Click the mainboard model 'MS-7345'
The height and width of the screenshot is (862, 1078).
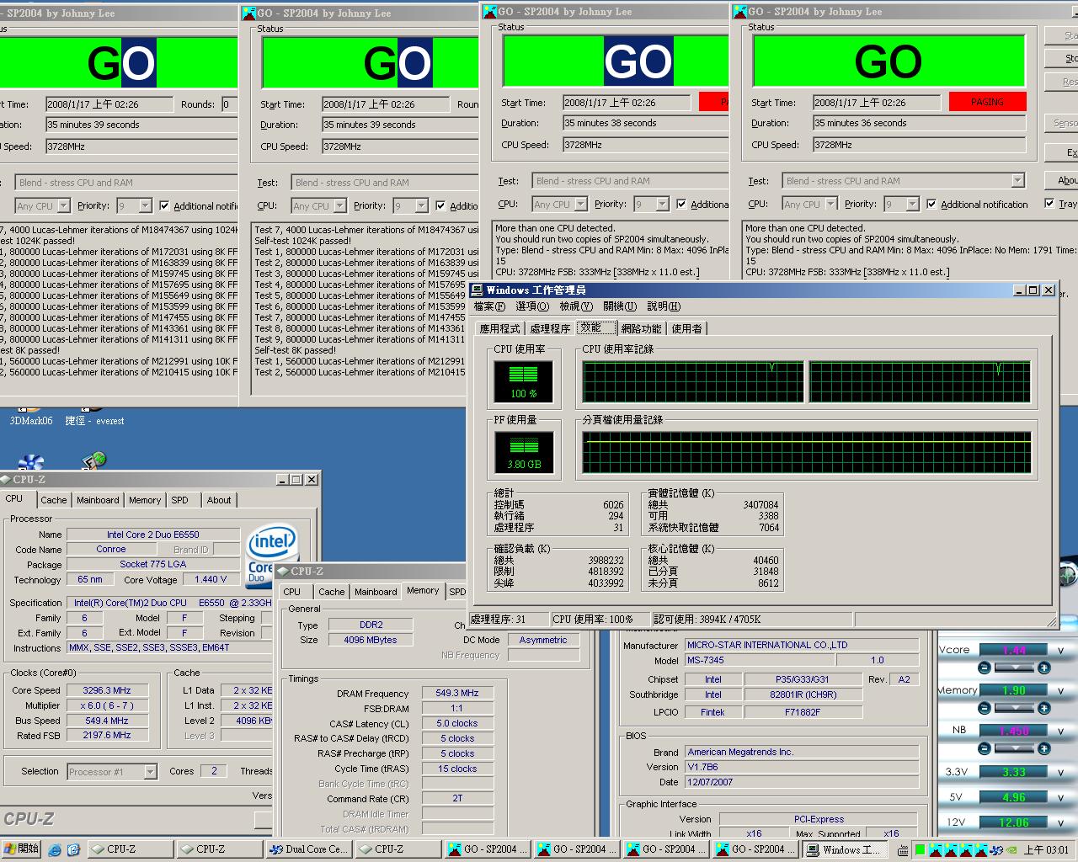tap(760, 661)
